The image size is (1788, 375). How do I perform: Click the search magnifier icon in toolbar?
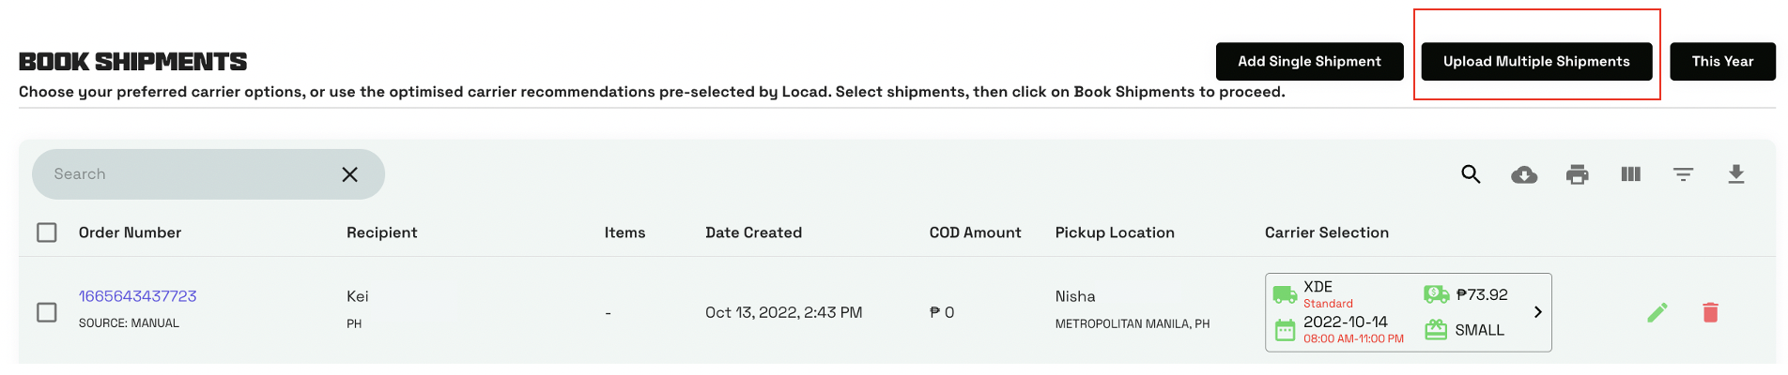tap(1471, 174)
